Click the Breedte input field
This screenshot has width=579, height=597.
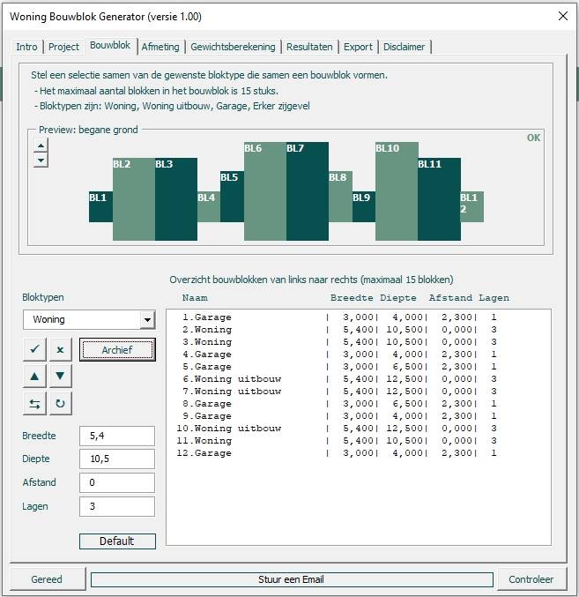[x=117, y=436]
